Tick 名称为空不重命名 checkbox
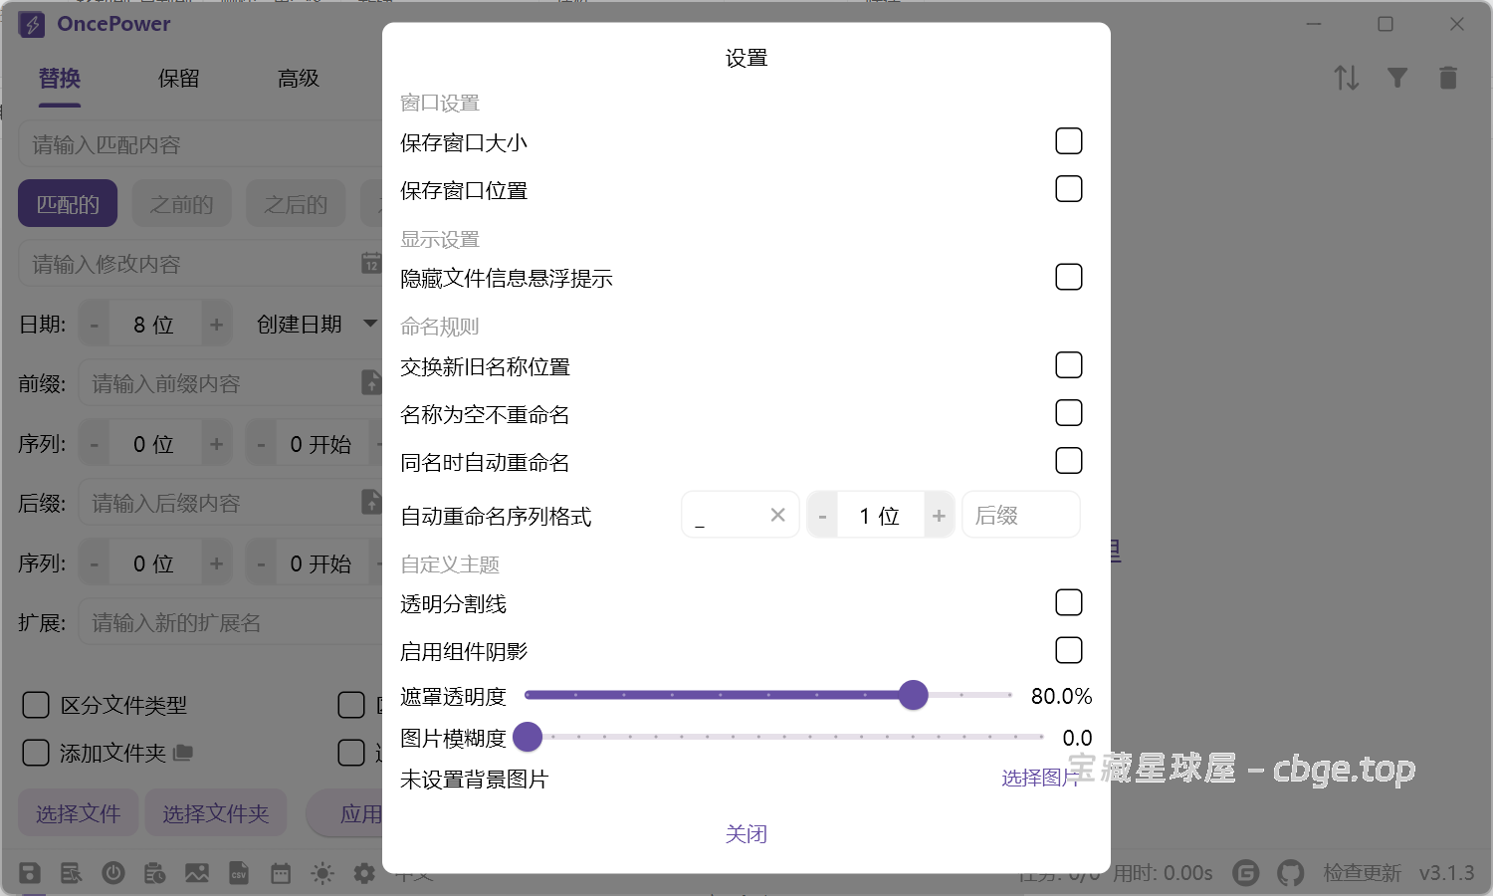1493x896 pixels. pos(1069,413)
